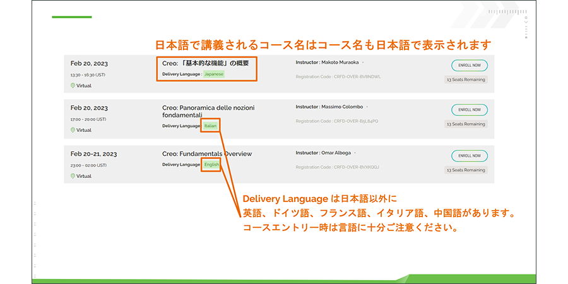Select the English delivery language tag
This screenshot has width=568, height=284.
211,165
